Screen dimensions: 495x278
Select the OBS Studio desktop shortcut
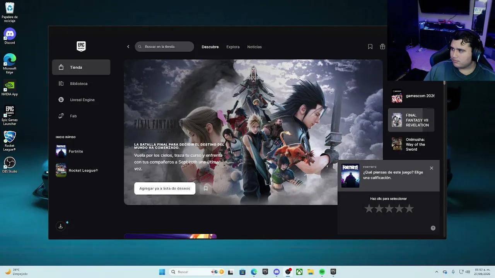(10, 165)
